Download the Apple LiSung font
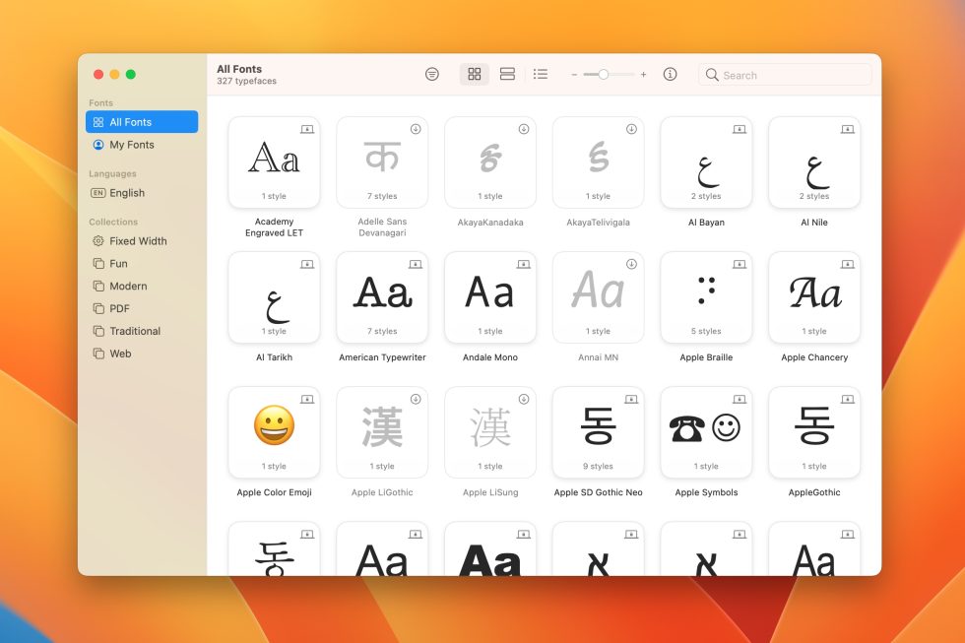The image size is (965, 643). click(524, 399)
